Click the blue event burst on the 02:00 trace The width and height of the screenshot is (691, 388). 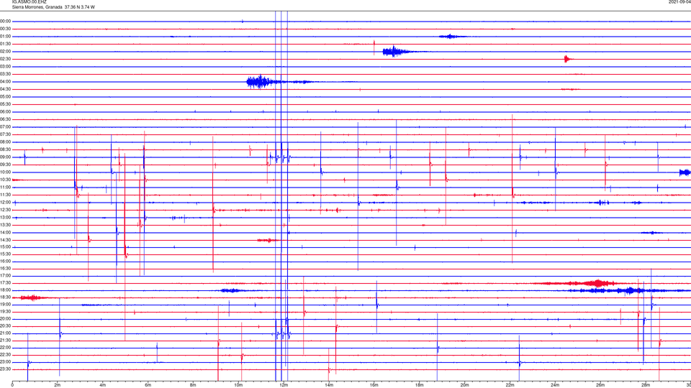pos(397,52)
